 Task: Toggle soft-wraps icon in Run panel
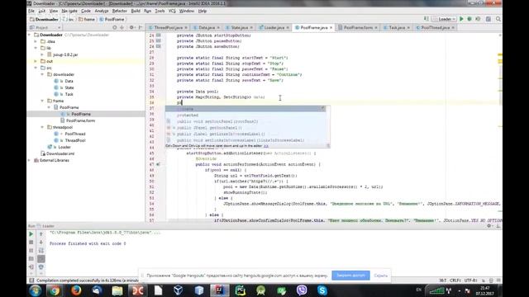click(41, 251)
